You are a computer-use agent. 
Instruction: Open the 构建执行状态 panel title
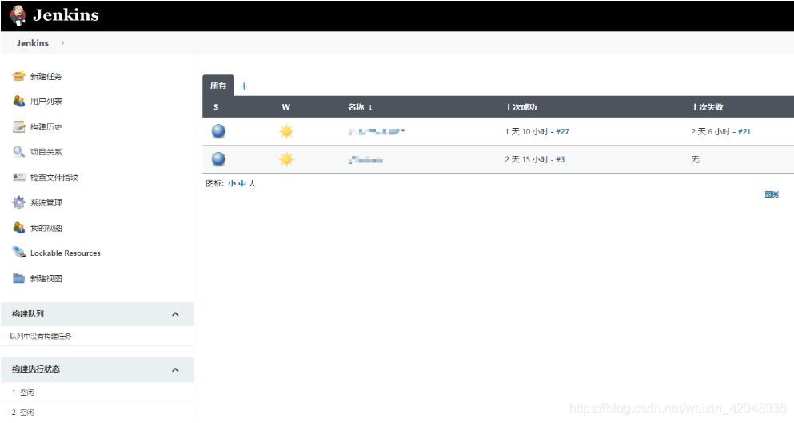pos(36,369)
